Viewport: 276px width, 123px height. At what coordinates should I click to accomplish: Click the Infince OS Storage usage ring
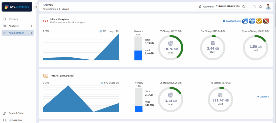pos(170,48)
